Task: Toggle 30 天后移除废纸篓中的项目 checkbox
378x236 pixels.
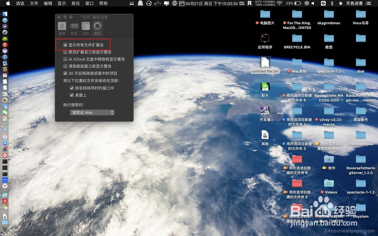Action: point(65,73)
